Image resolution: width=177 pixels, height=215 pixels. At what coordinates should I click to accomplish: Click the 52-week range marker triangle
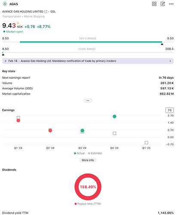coord(3,55)
